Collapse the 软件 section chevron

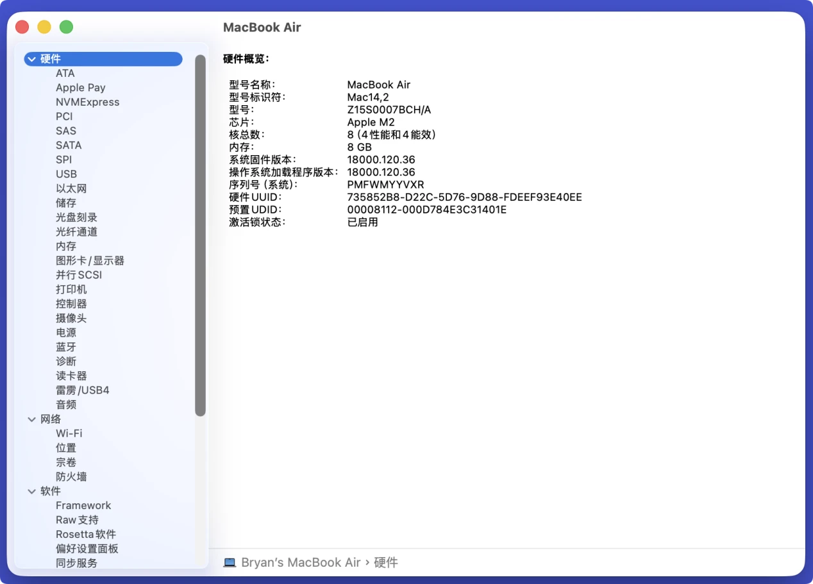coord(31,491)
